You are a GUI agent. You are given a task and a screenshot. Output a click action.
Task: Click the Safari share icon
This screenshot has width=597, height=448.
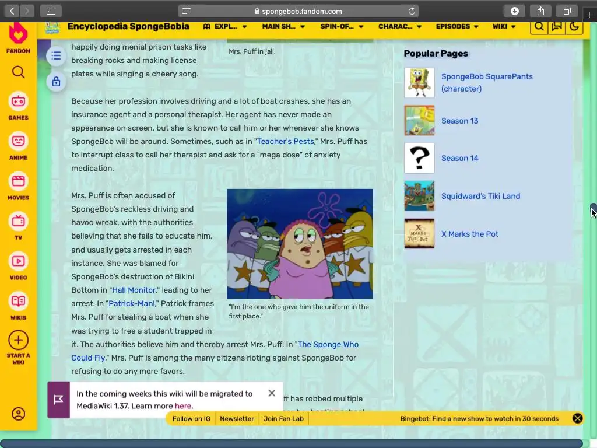point(540,11)
